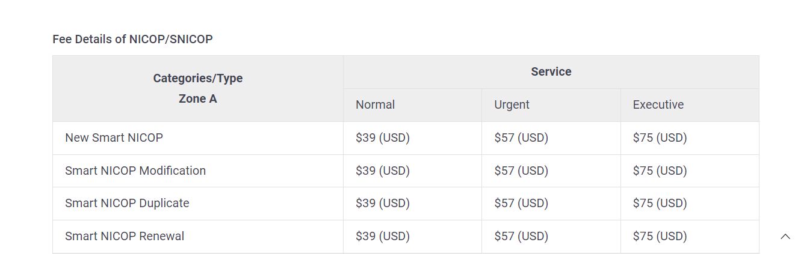Viewport: 801px width, 254px height.
Task: Click the Renewal Urgent $57 fee cell
Action: (521, 236)
